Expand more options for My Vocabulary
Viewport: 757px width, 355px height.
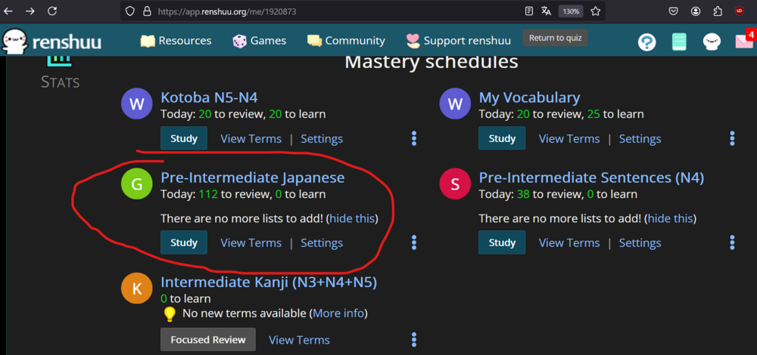[732, 138]
